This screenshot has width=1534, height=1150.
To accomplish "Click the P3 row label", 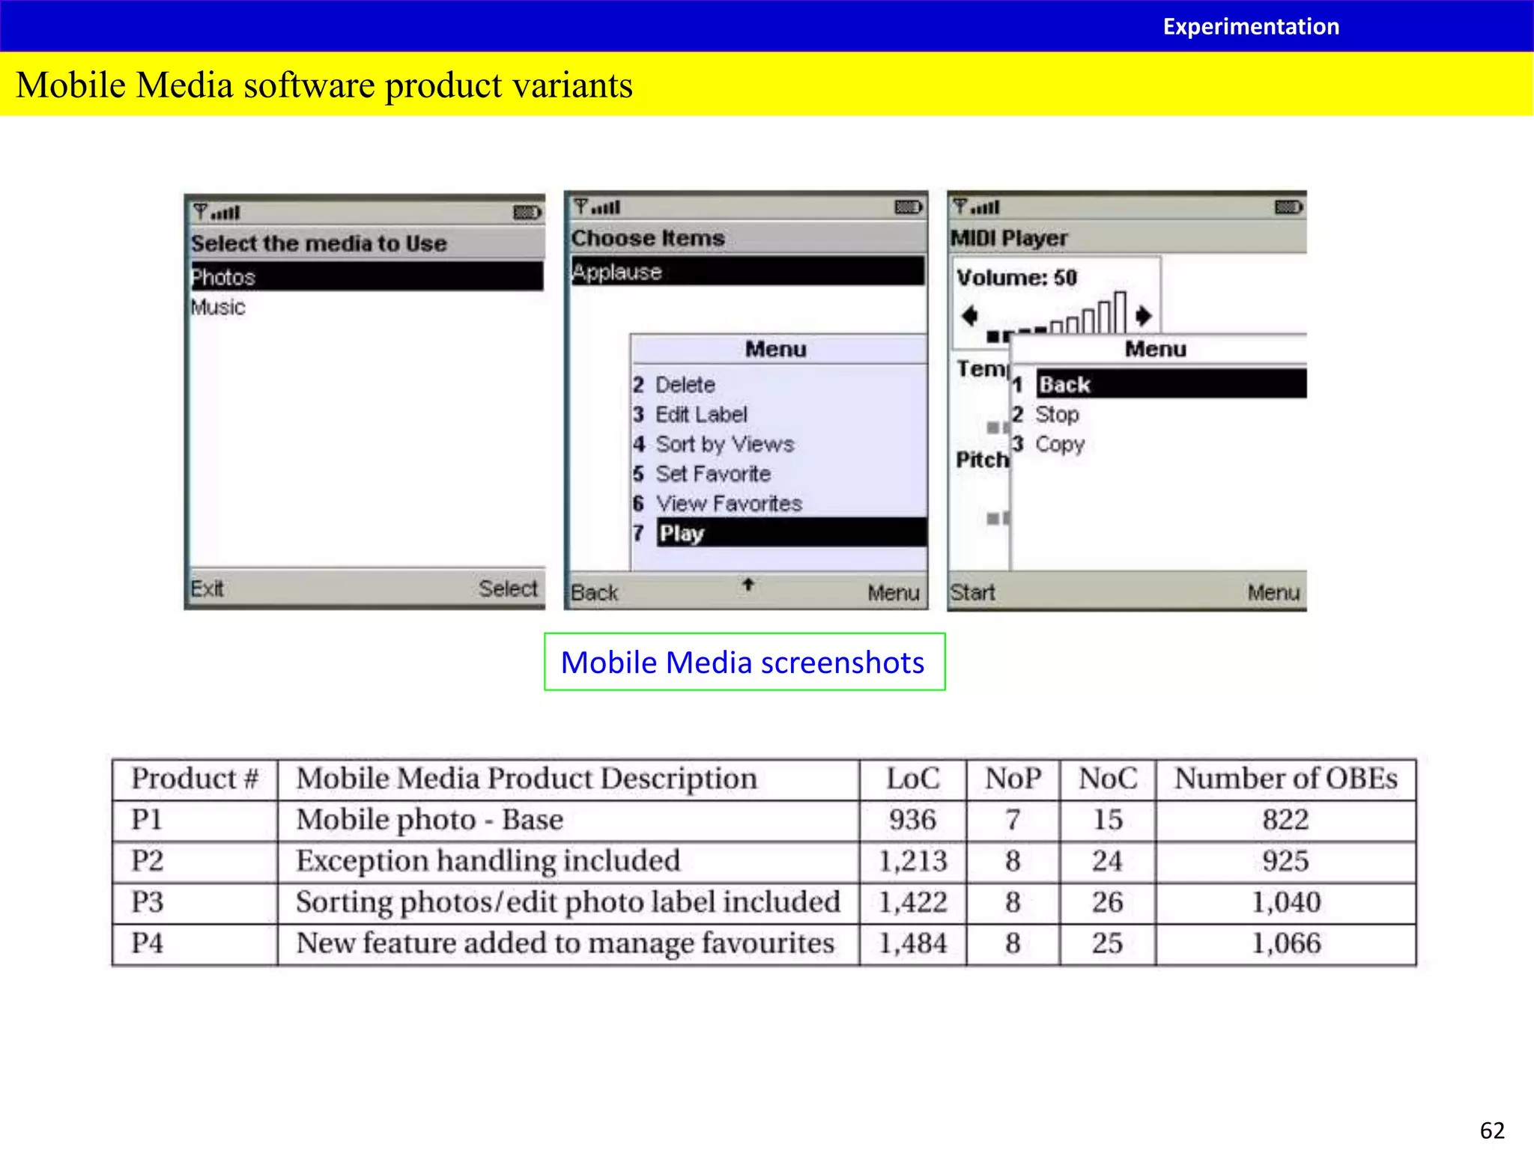I will pyautogui.click(x=147, y=902).
